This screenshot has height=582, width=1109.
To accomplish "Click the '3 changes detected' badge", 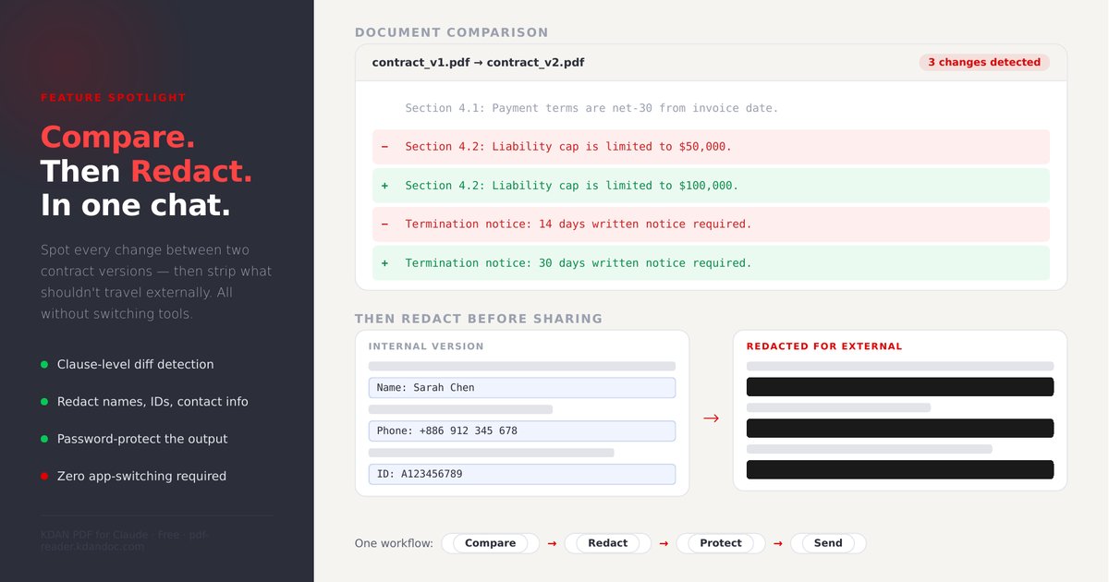I will click(984, 63).
